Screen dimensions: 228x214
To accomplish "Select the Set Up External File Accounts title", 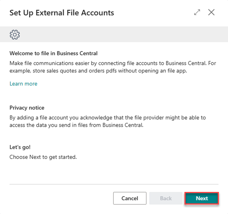I will [x=62, y=13].
